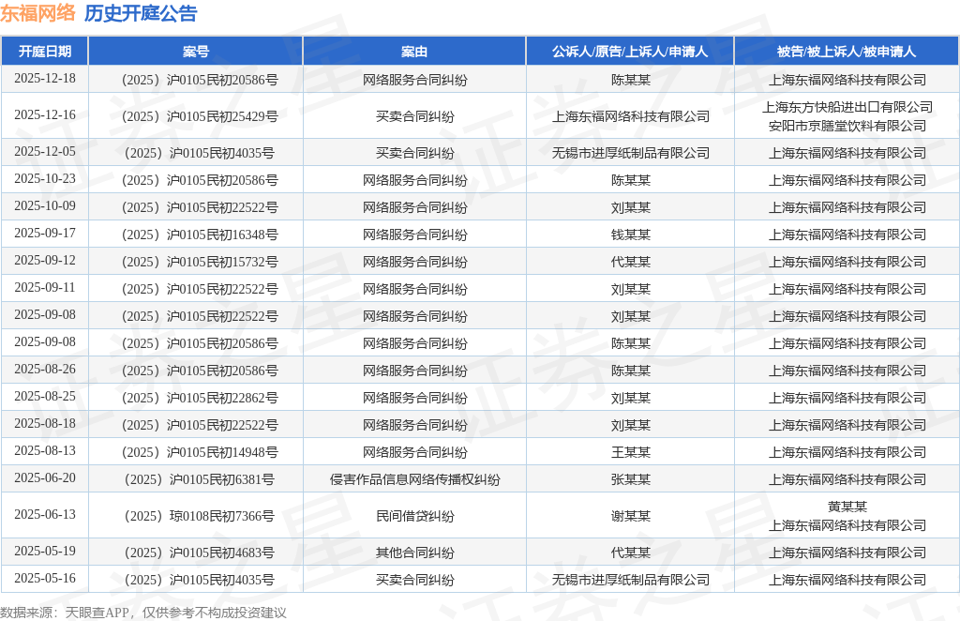Click case number (2025)沪0105民初16348号
The width and height of the screenshot is (960, 621).
pyautogui.click(x=200, y=235)
